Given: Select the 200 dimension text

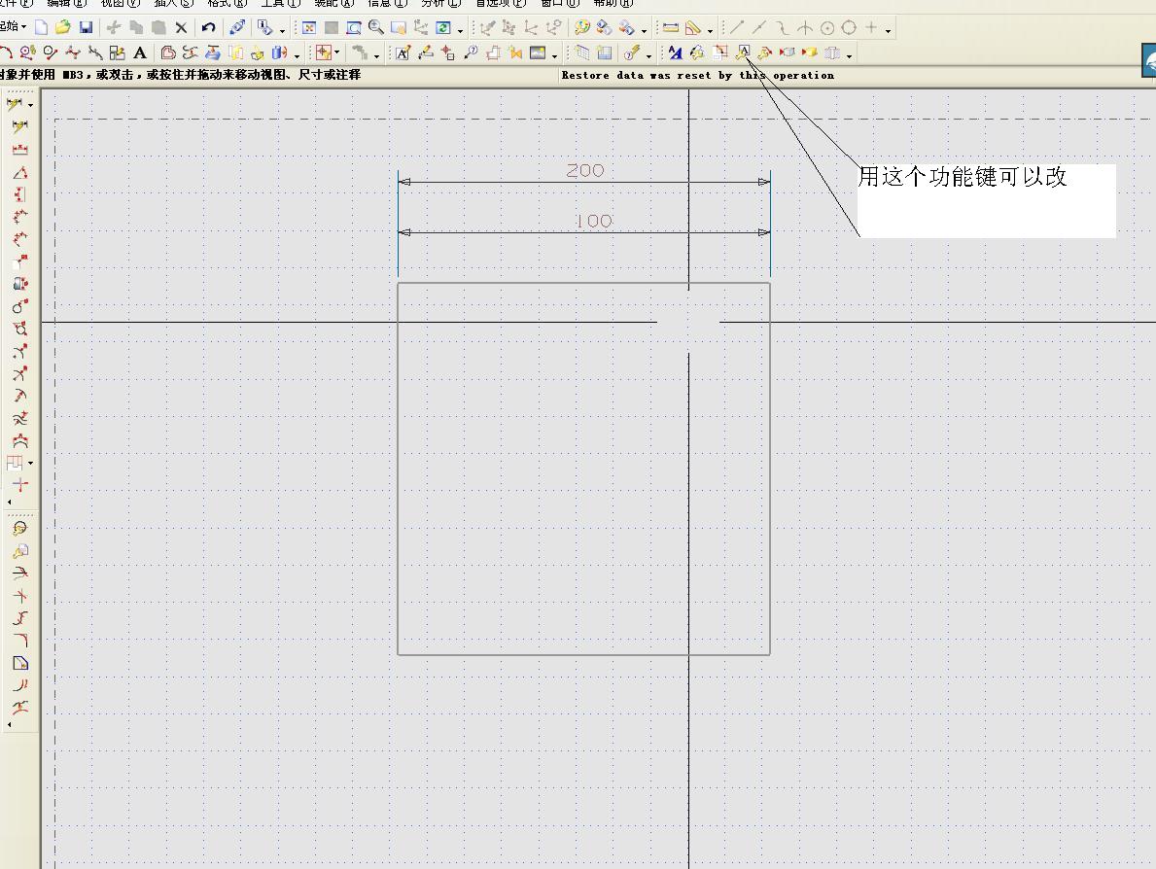Looking at the screenshot, I should tap(585, 171).
